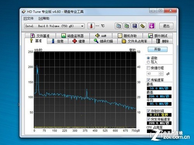The image size is (194, 145).
Task: Click the HD Tune title bar icon
Action: 24,12
